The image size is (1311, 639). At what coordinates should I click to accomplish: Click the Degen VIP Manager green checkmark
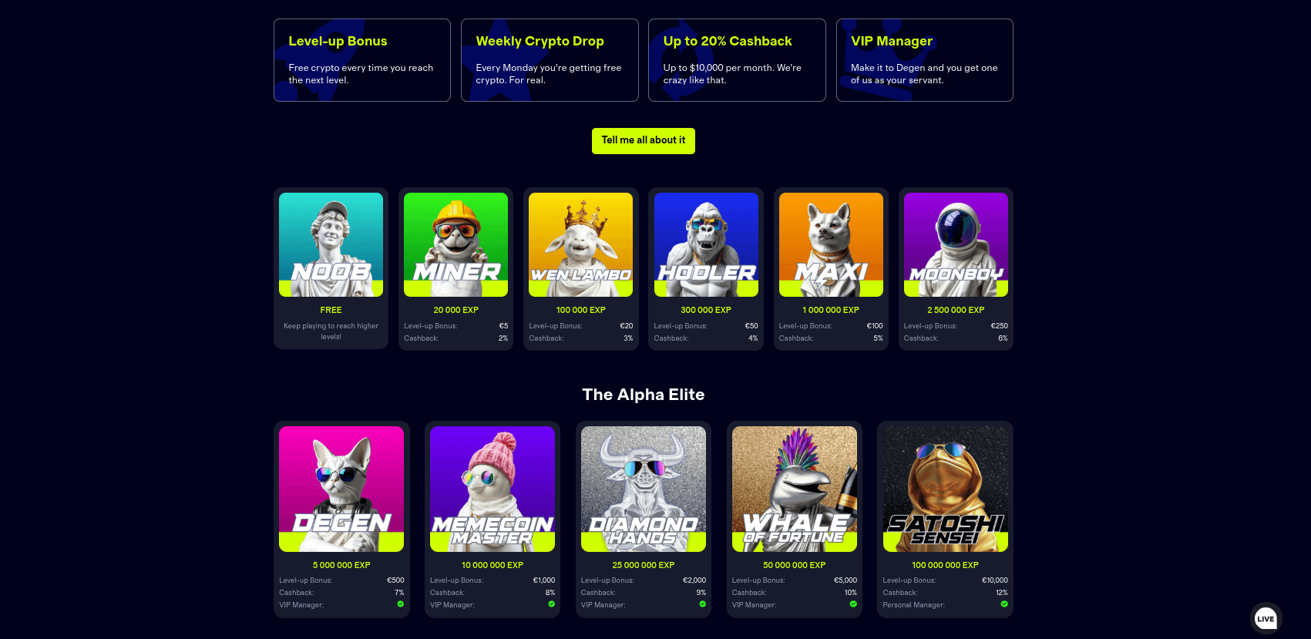pyautogui.click(x=400, y=604)
